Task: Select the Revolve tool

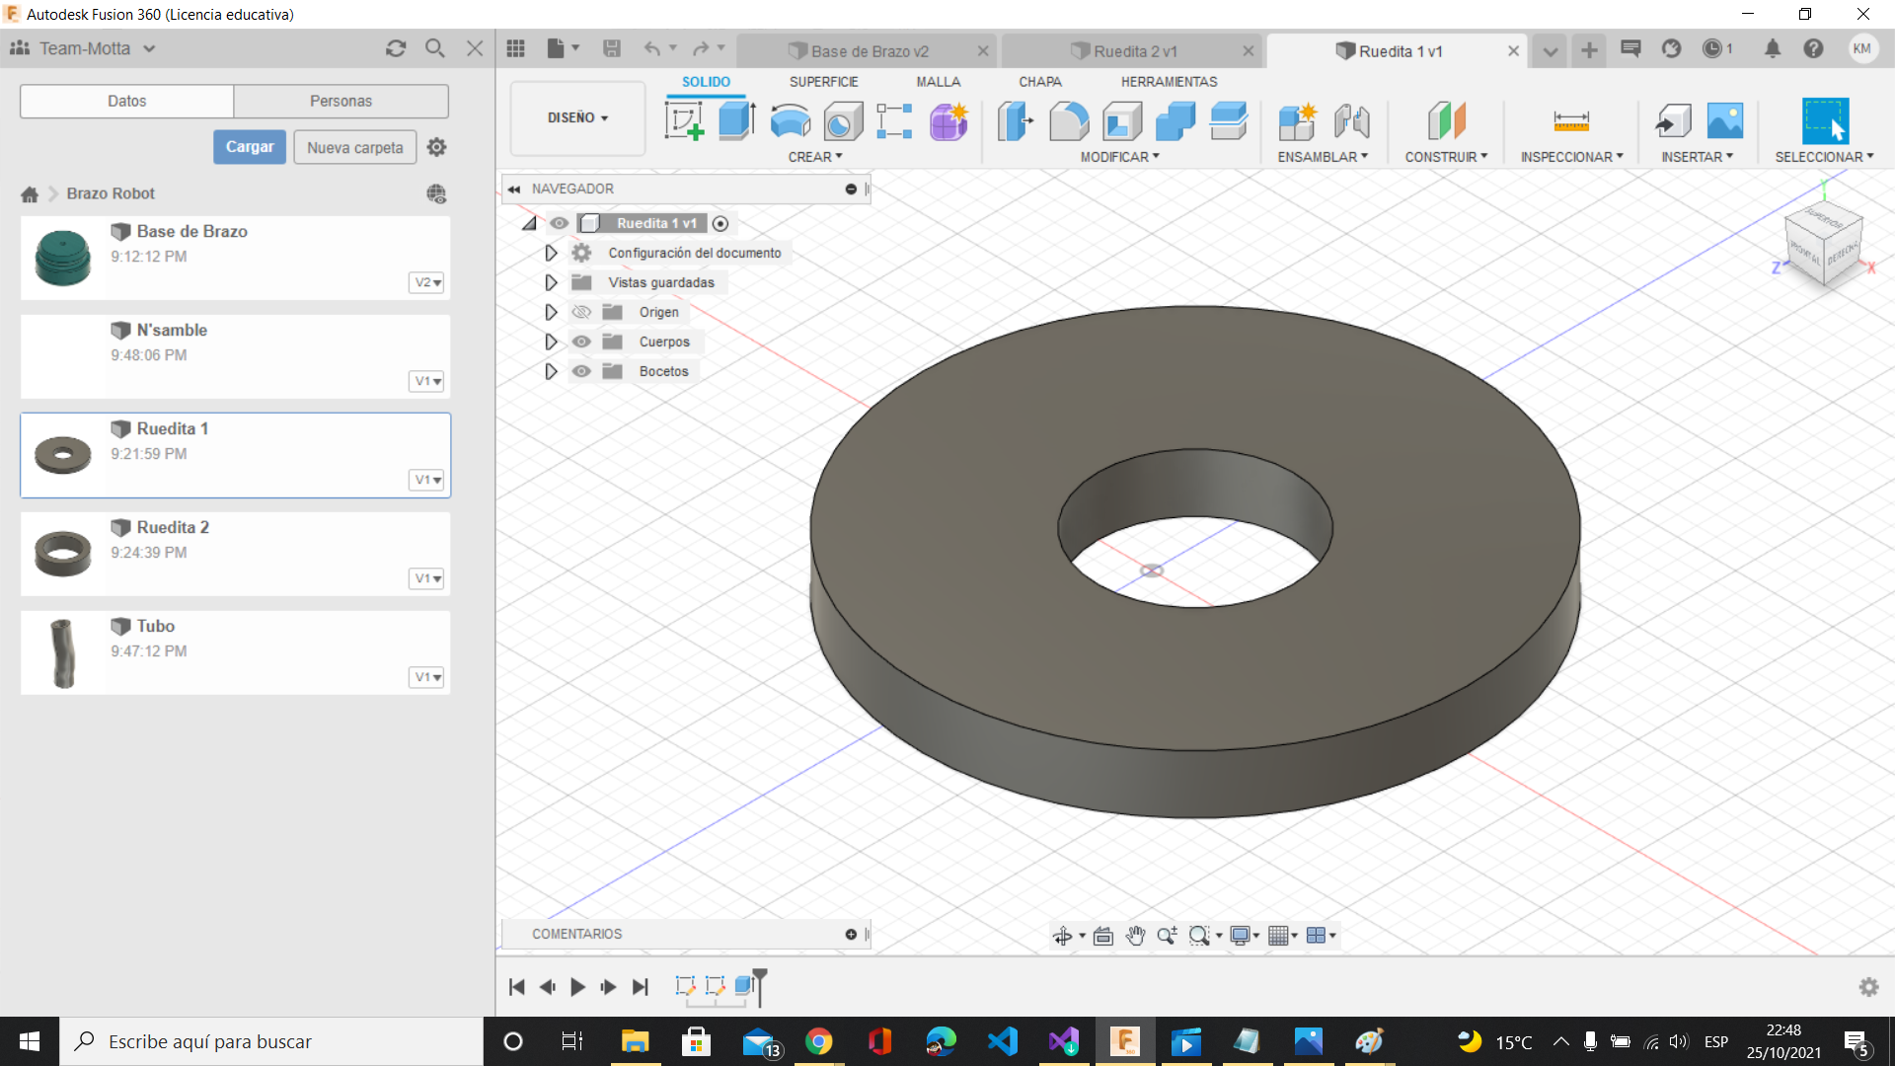Action: coord(790,121)
